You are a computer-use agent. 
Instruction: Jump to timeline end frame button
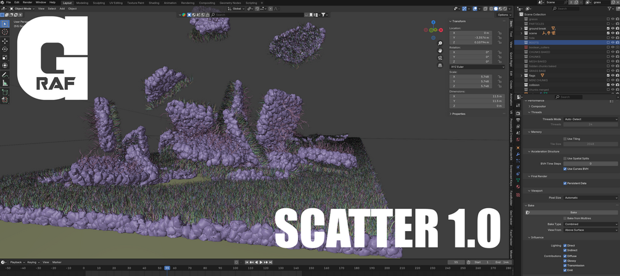point(270,262)
